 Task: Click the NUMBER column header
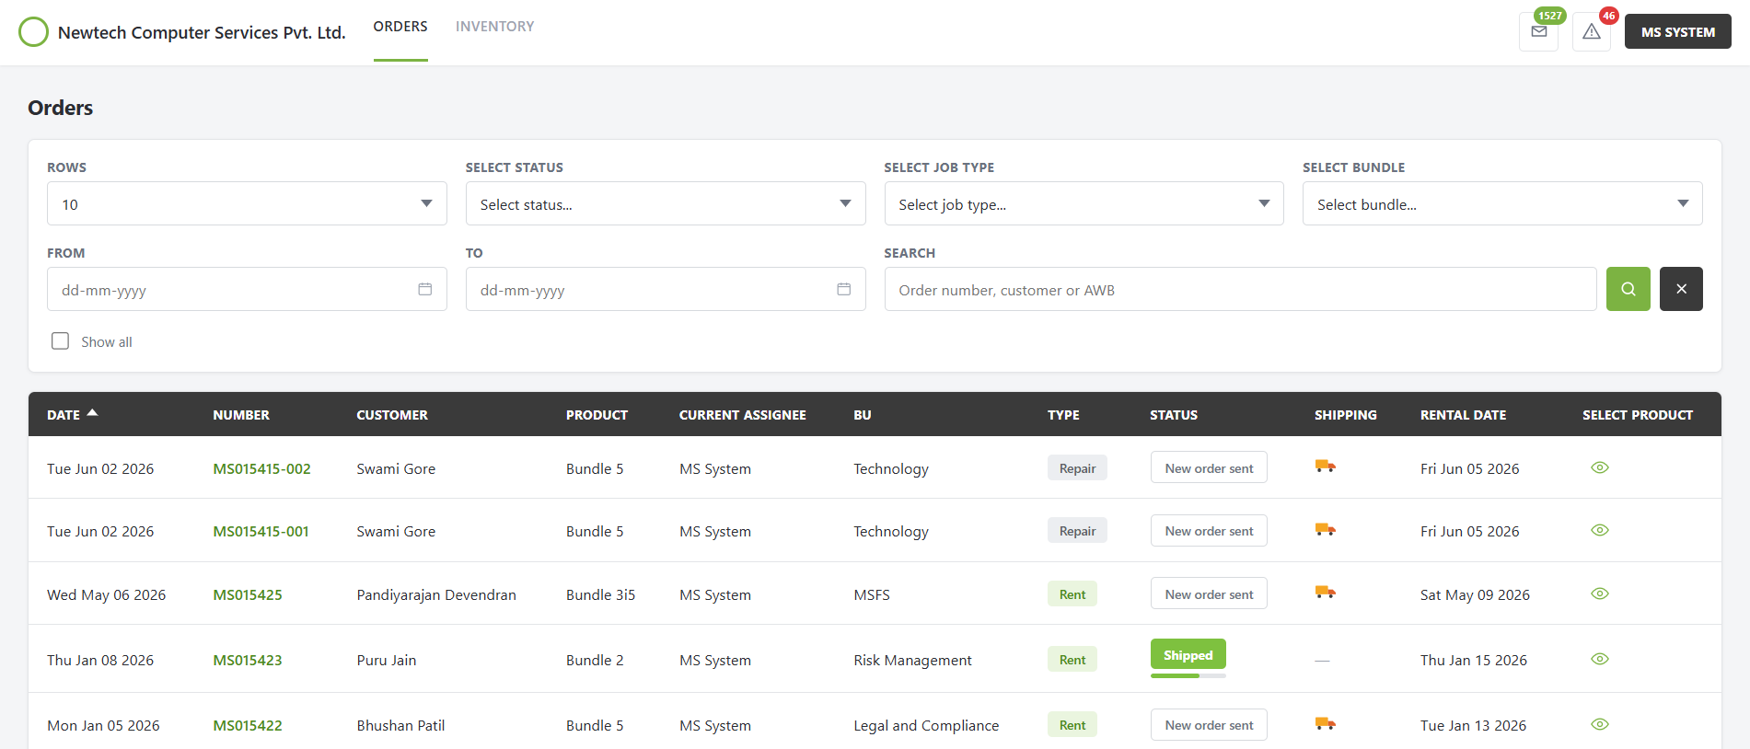tap(241, 415)
